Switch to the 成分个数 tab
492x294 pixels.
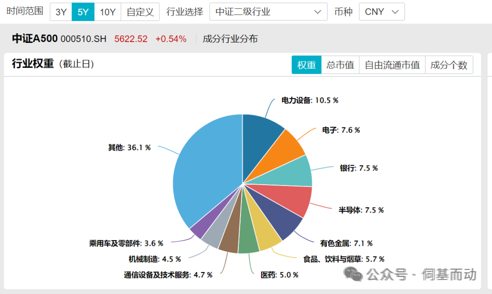pos(449,65)
